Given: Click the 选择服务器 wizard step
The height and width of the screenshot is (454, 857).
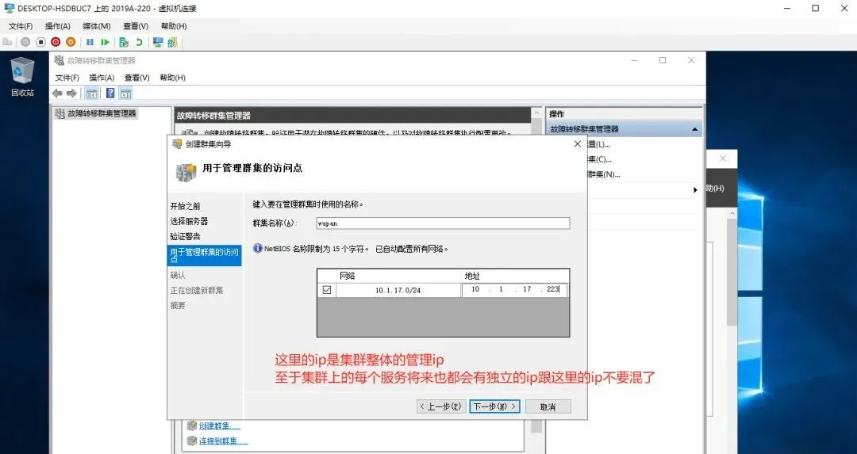Looking at the screenshot, I should click(x=189, y=221).
